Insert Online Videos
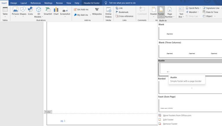The height and width of the screenshot is (126, 222). tap(108, 12)
